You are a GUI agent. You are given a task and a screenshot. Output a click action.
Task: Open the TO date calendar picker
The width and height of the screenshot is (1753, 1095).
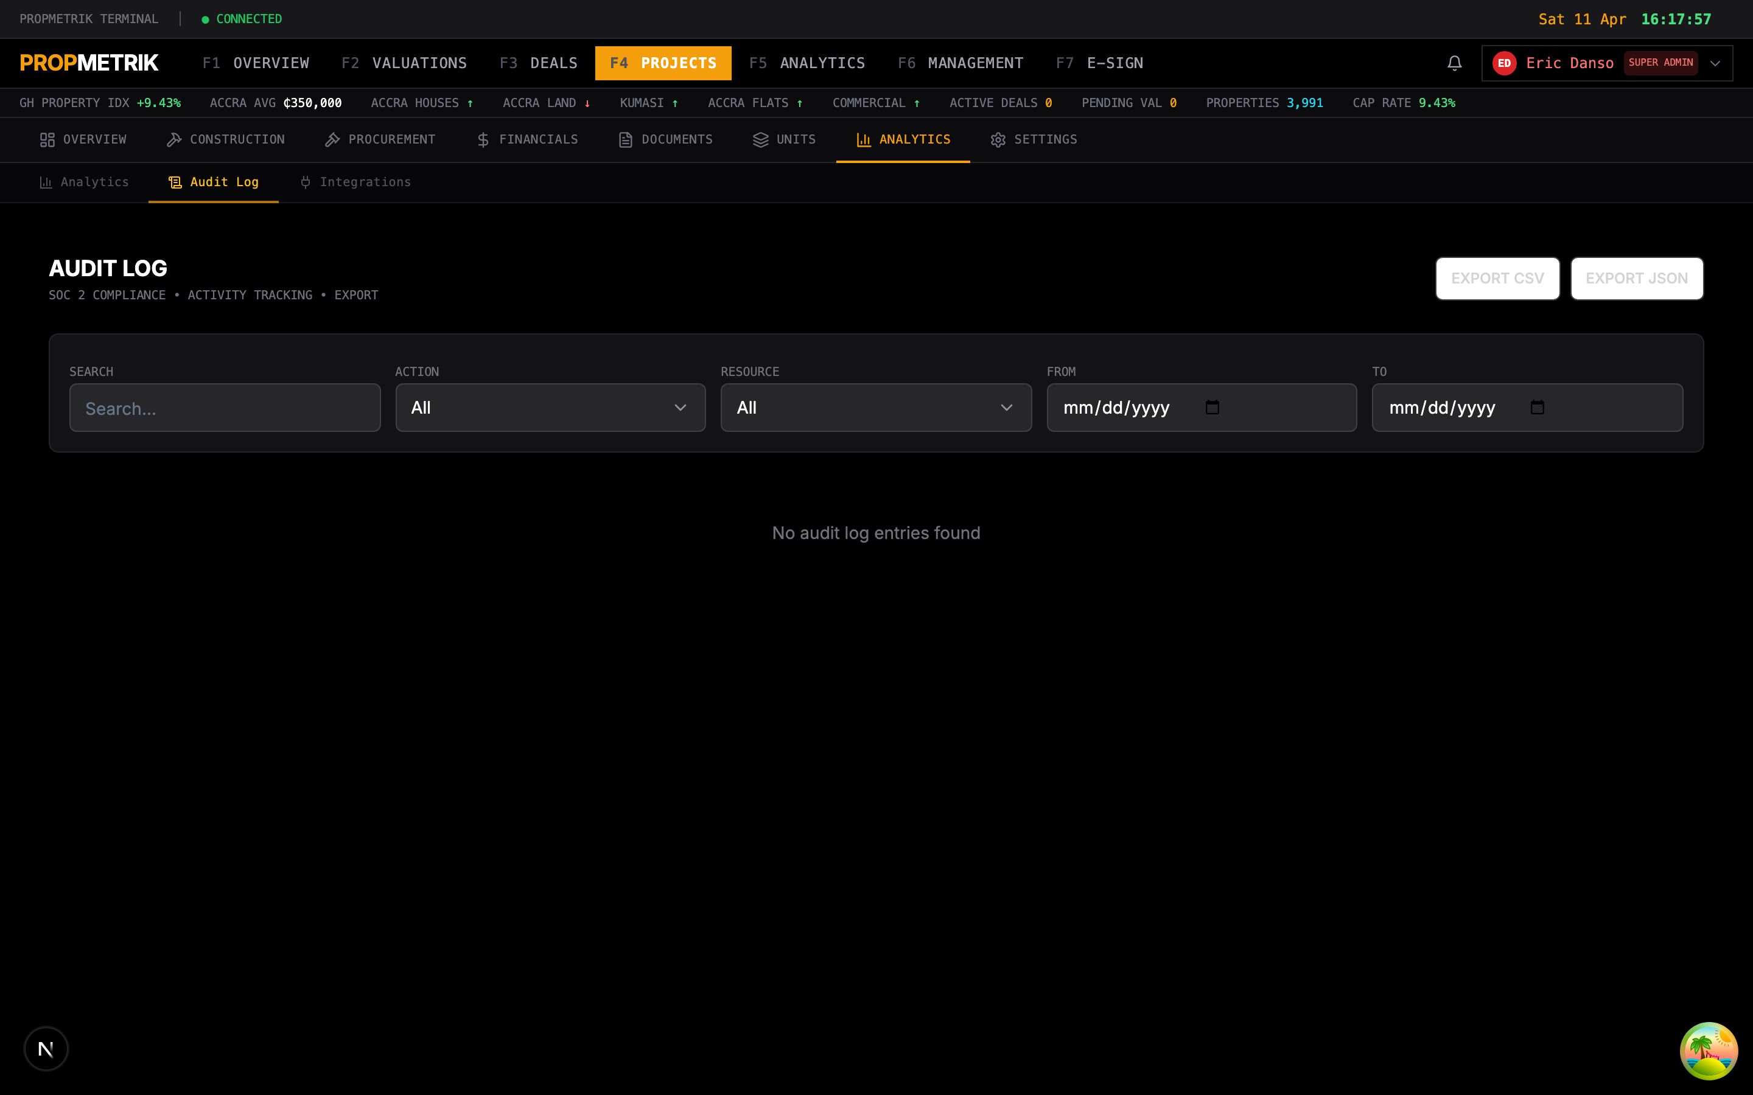pos(1537,407)
